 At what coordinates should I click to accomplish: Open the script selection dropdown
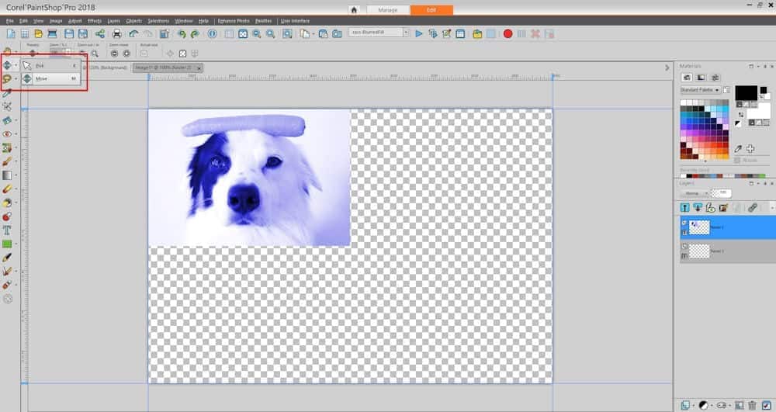click(378, 33)
